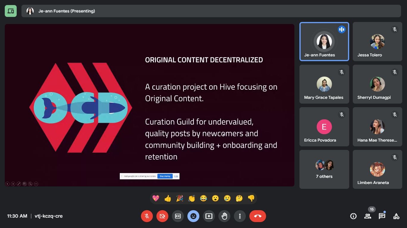Screen dimensions: 407x228
Task: Go to previous slide in slideshow
Action: (7, 184)
